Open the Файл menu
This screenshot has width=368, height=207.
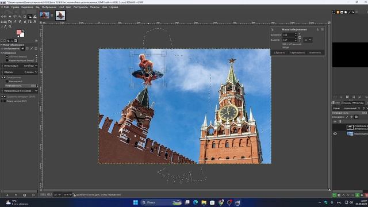[x=6, y=7]
